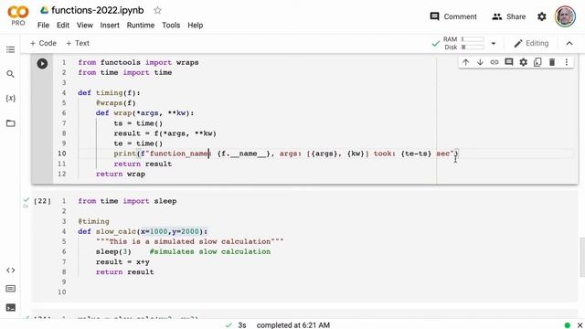Open the File menu

click(x=43, y=25)
